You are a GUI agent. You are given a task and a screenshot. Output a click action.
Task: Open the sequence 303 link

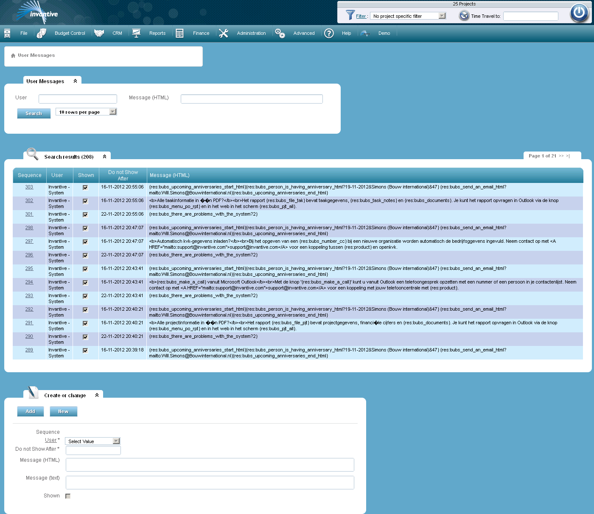[29, 187]
